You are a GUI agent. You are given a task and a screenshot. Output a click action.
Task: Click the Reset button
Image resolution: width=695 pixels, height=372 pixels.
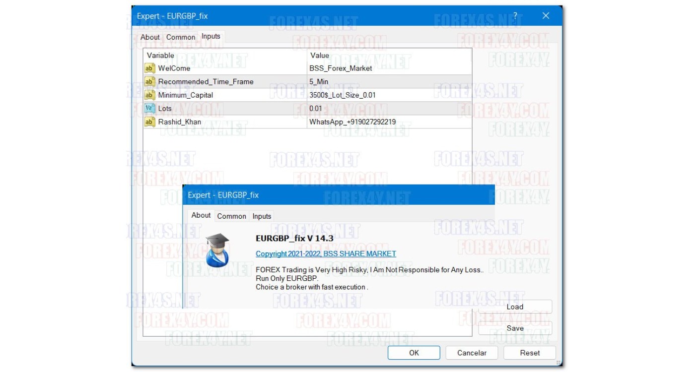tap(530, 353)
